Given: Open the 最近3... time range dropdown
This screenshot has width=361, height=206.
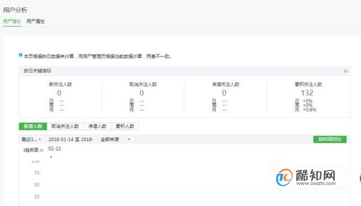Looking at the screenshot, I should coord(32,139).
